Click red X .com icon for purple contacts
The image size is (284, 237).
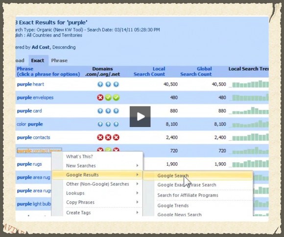click(x=100, y=137)
